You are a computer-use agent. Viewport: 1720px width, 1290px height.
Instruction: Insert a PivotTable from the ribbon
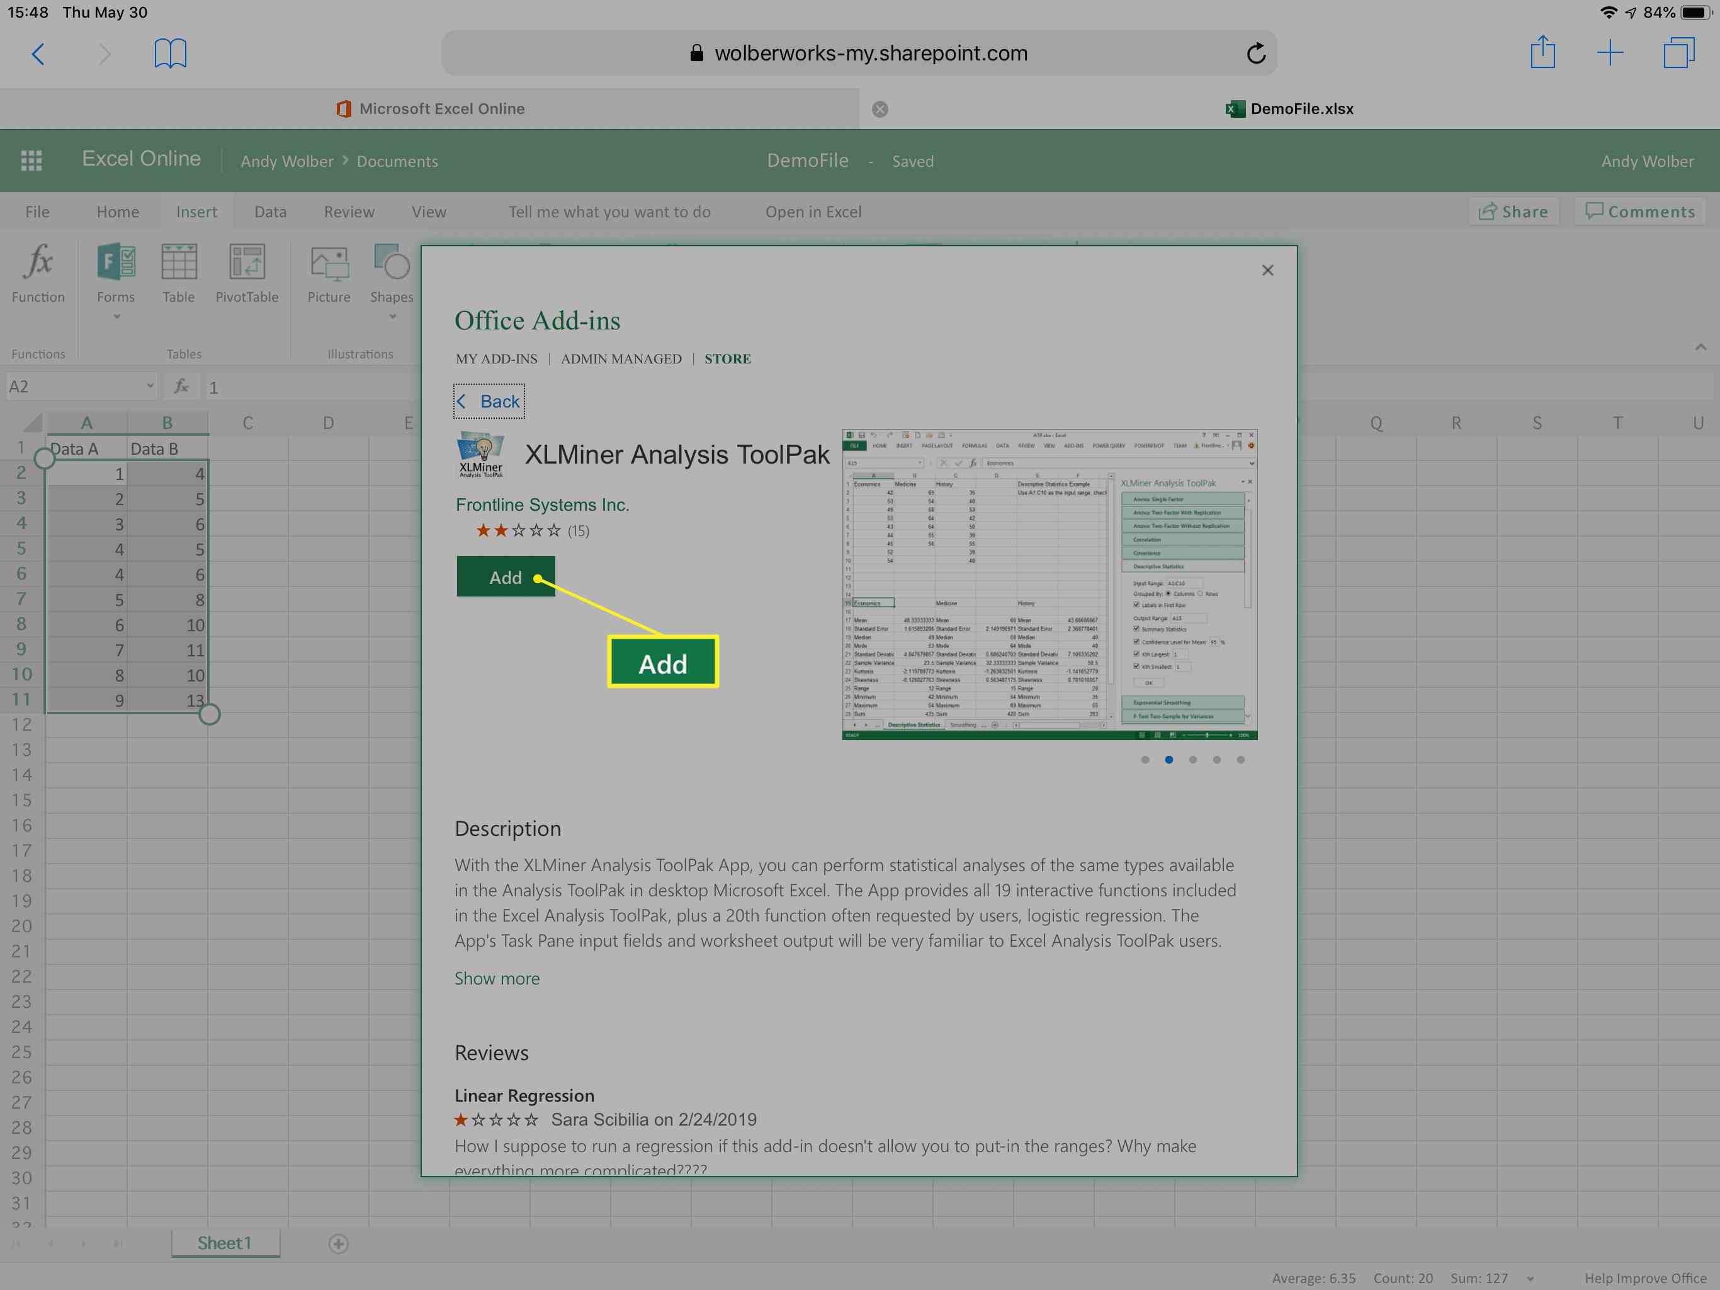point(247,273)
